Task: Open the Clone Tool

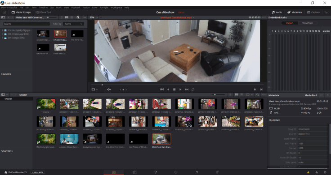Action: [44, 12]
